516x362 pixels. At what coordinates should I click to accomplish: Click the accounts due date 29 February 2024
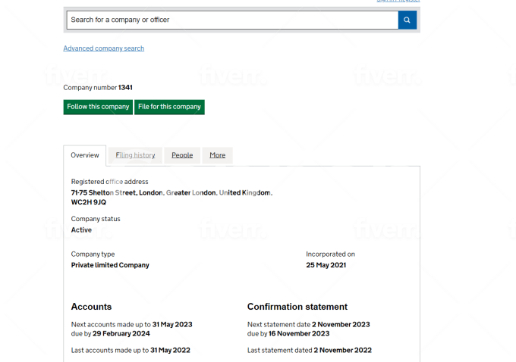click(121, 333)
